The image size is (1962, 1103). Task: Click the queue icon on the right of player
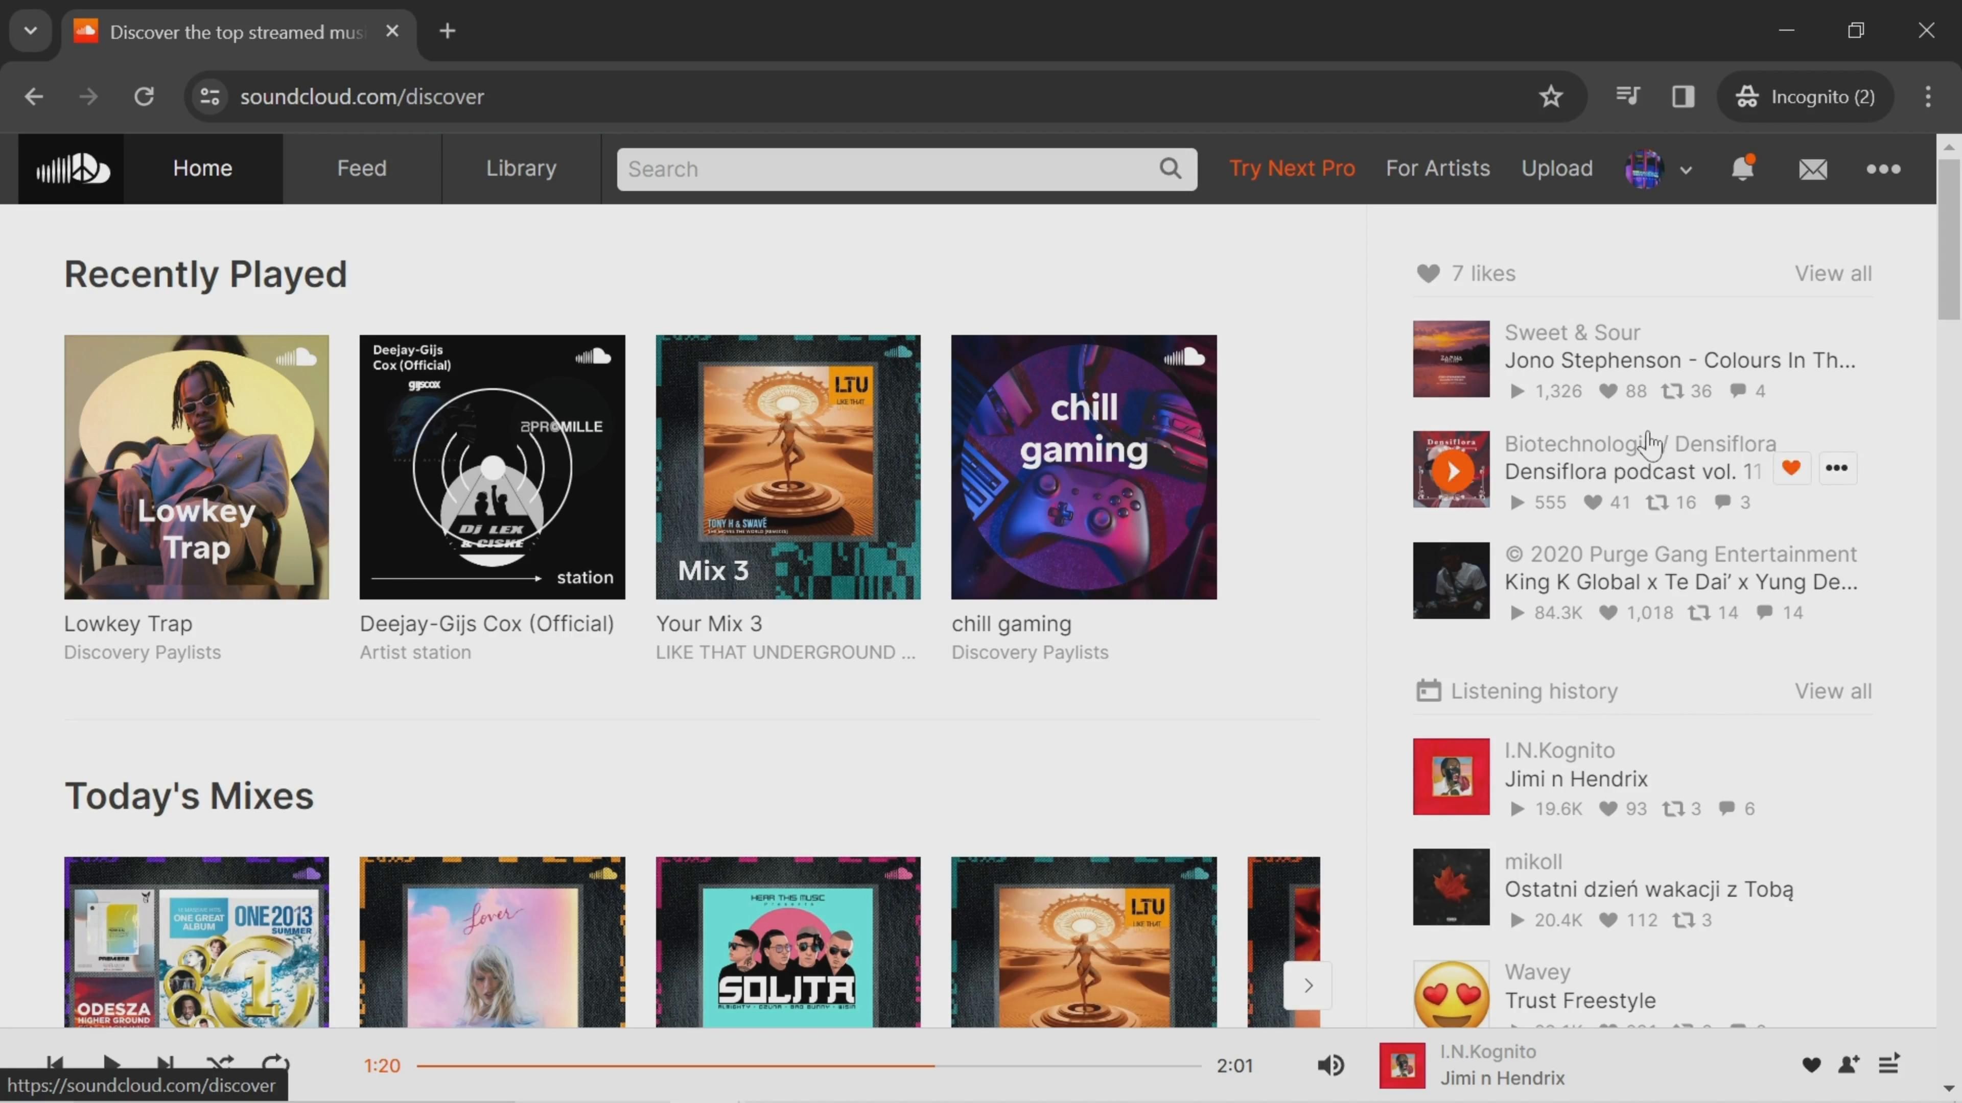(1888, 1065)
